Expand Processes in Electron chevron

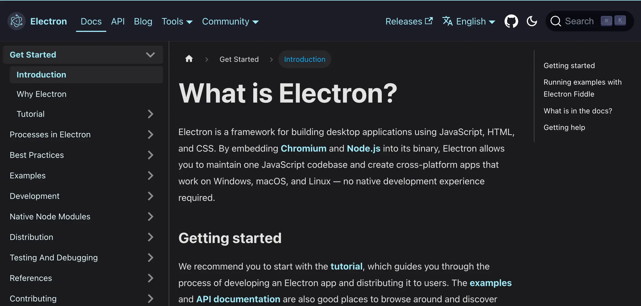click(150, 134)
